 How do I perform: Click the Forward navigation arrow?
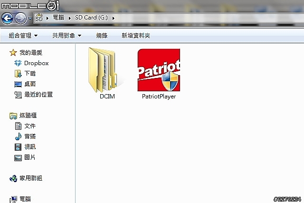click(20, 19)
